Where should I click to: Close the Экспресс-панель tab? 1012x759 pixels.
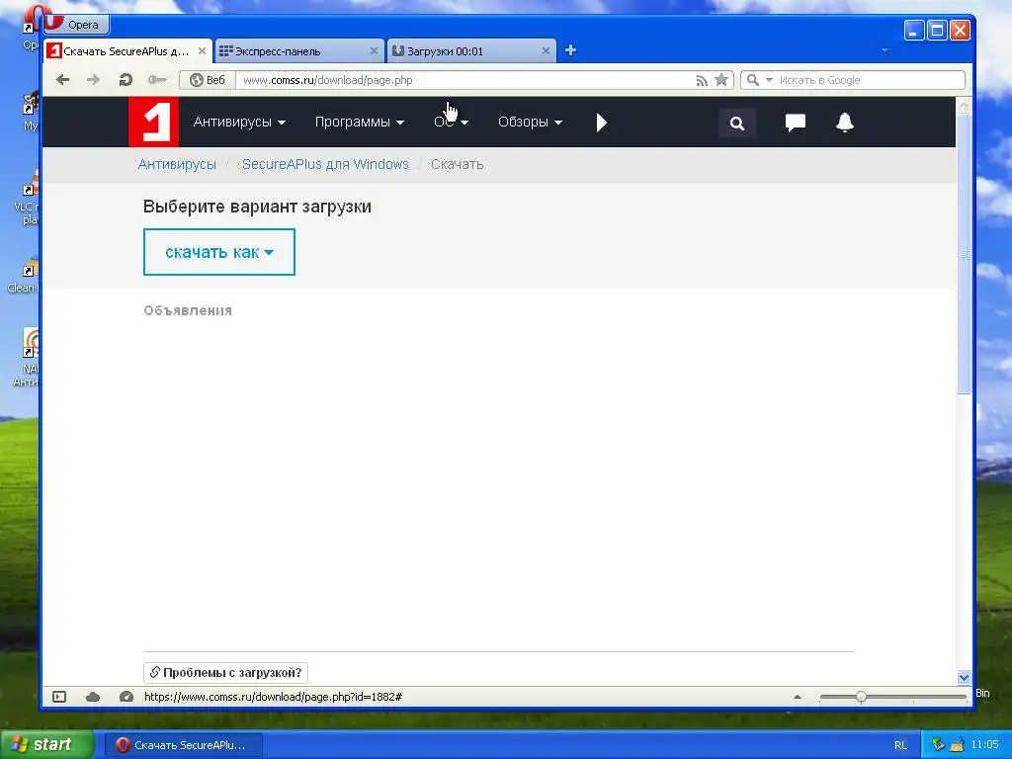(374, 50)
